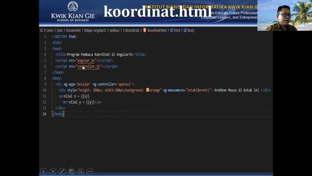Open more slideshow options ellipsis button
The height and width of the screenshot is (176, 312).
[90, 171]
